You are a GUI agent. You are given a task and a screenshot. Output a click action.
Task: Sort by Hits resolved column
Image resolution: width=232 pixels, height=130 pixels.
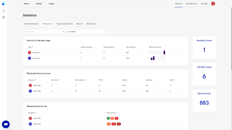[132, 47]
